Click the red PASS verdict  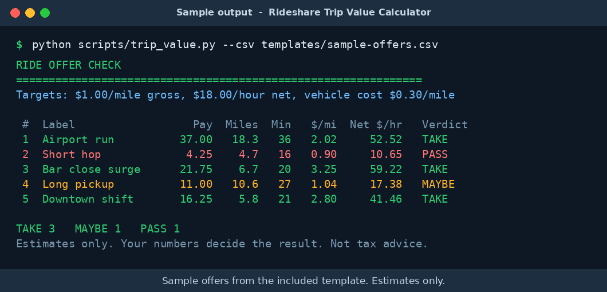435,155
